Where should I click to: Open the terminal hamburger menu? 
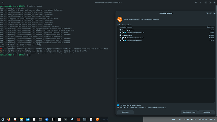pyautogui.click(x=201, y=3)
